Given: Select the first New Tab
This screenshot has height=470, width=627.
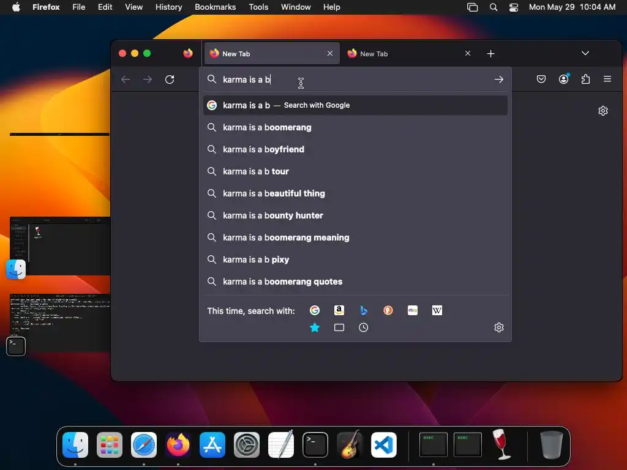Looking at the screenshot, I should tap(272, 54).
